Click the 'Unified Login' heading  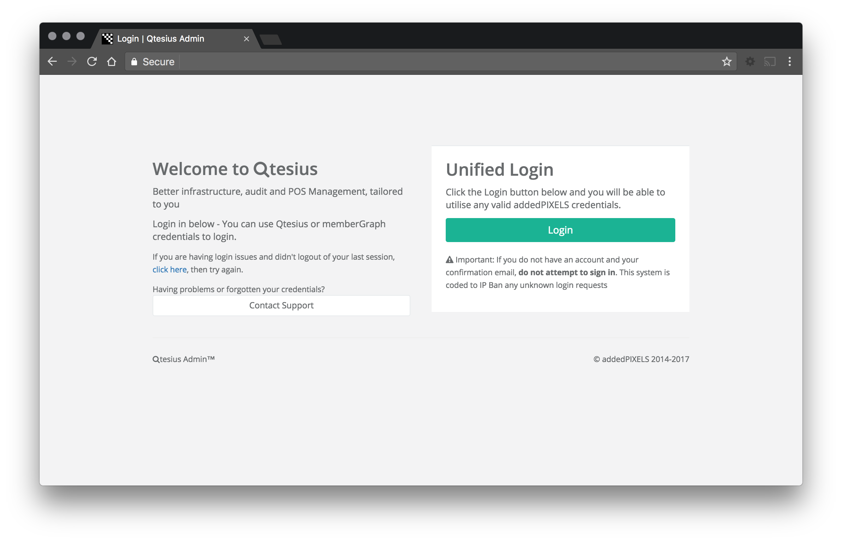coord(499,170)
